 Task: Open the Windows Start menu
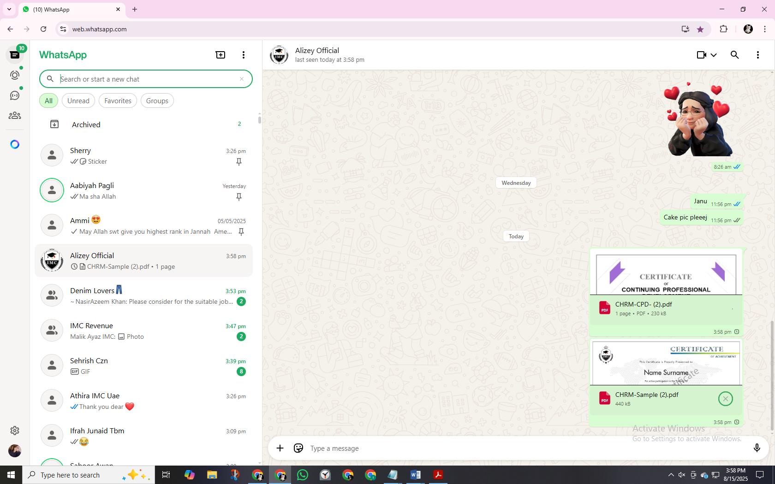pos(11,475)
